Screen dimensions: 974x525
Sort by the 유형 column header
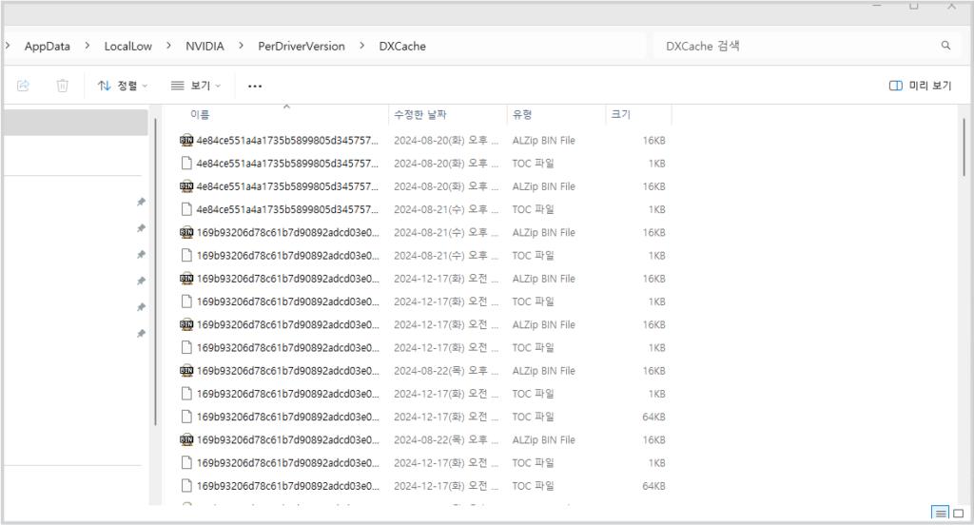[x=522, y=114]
